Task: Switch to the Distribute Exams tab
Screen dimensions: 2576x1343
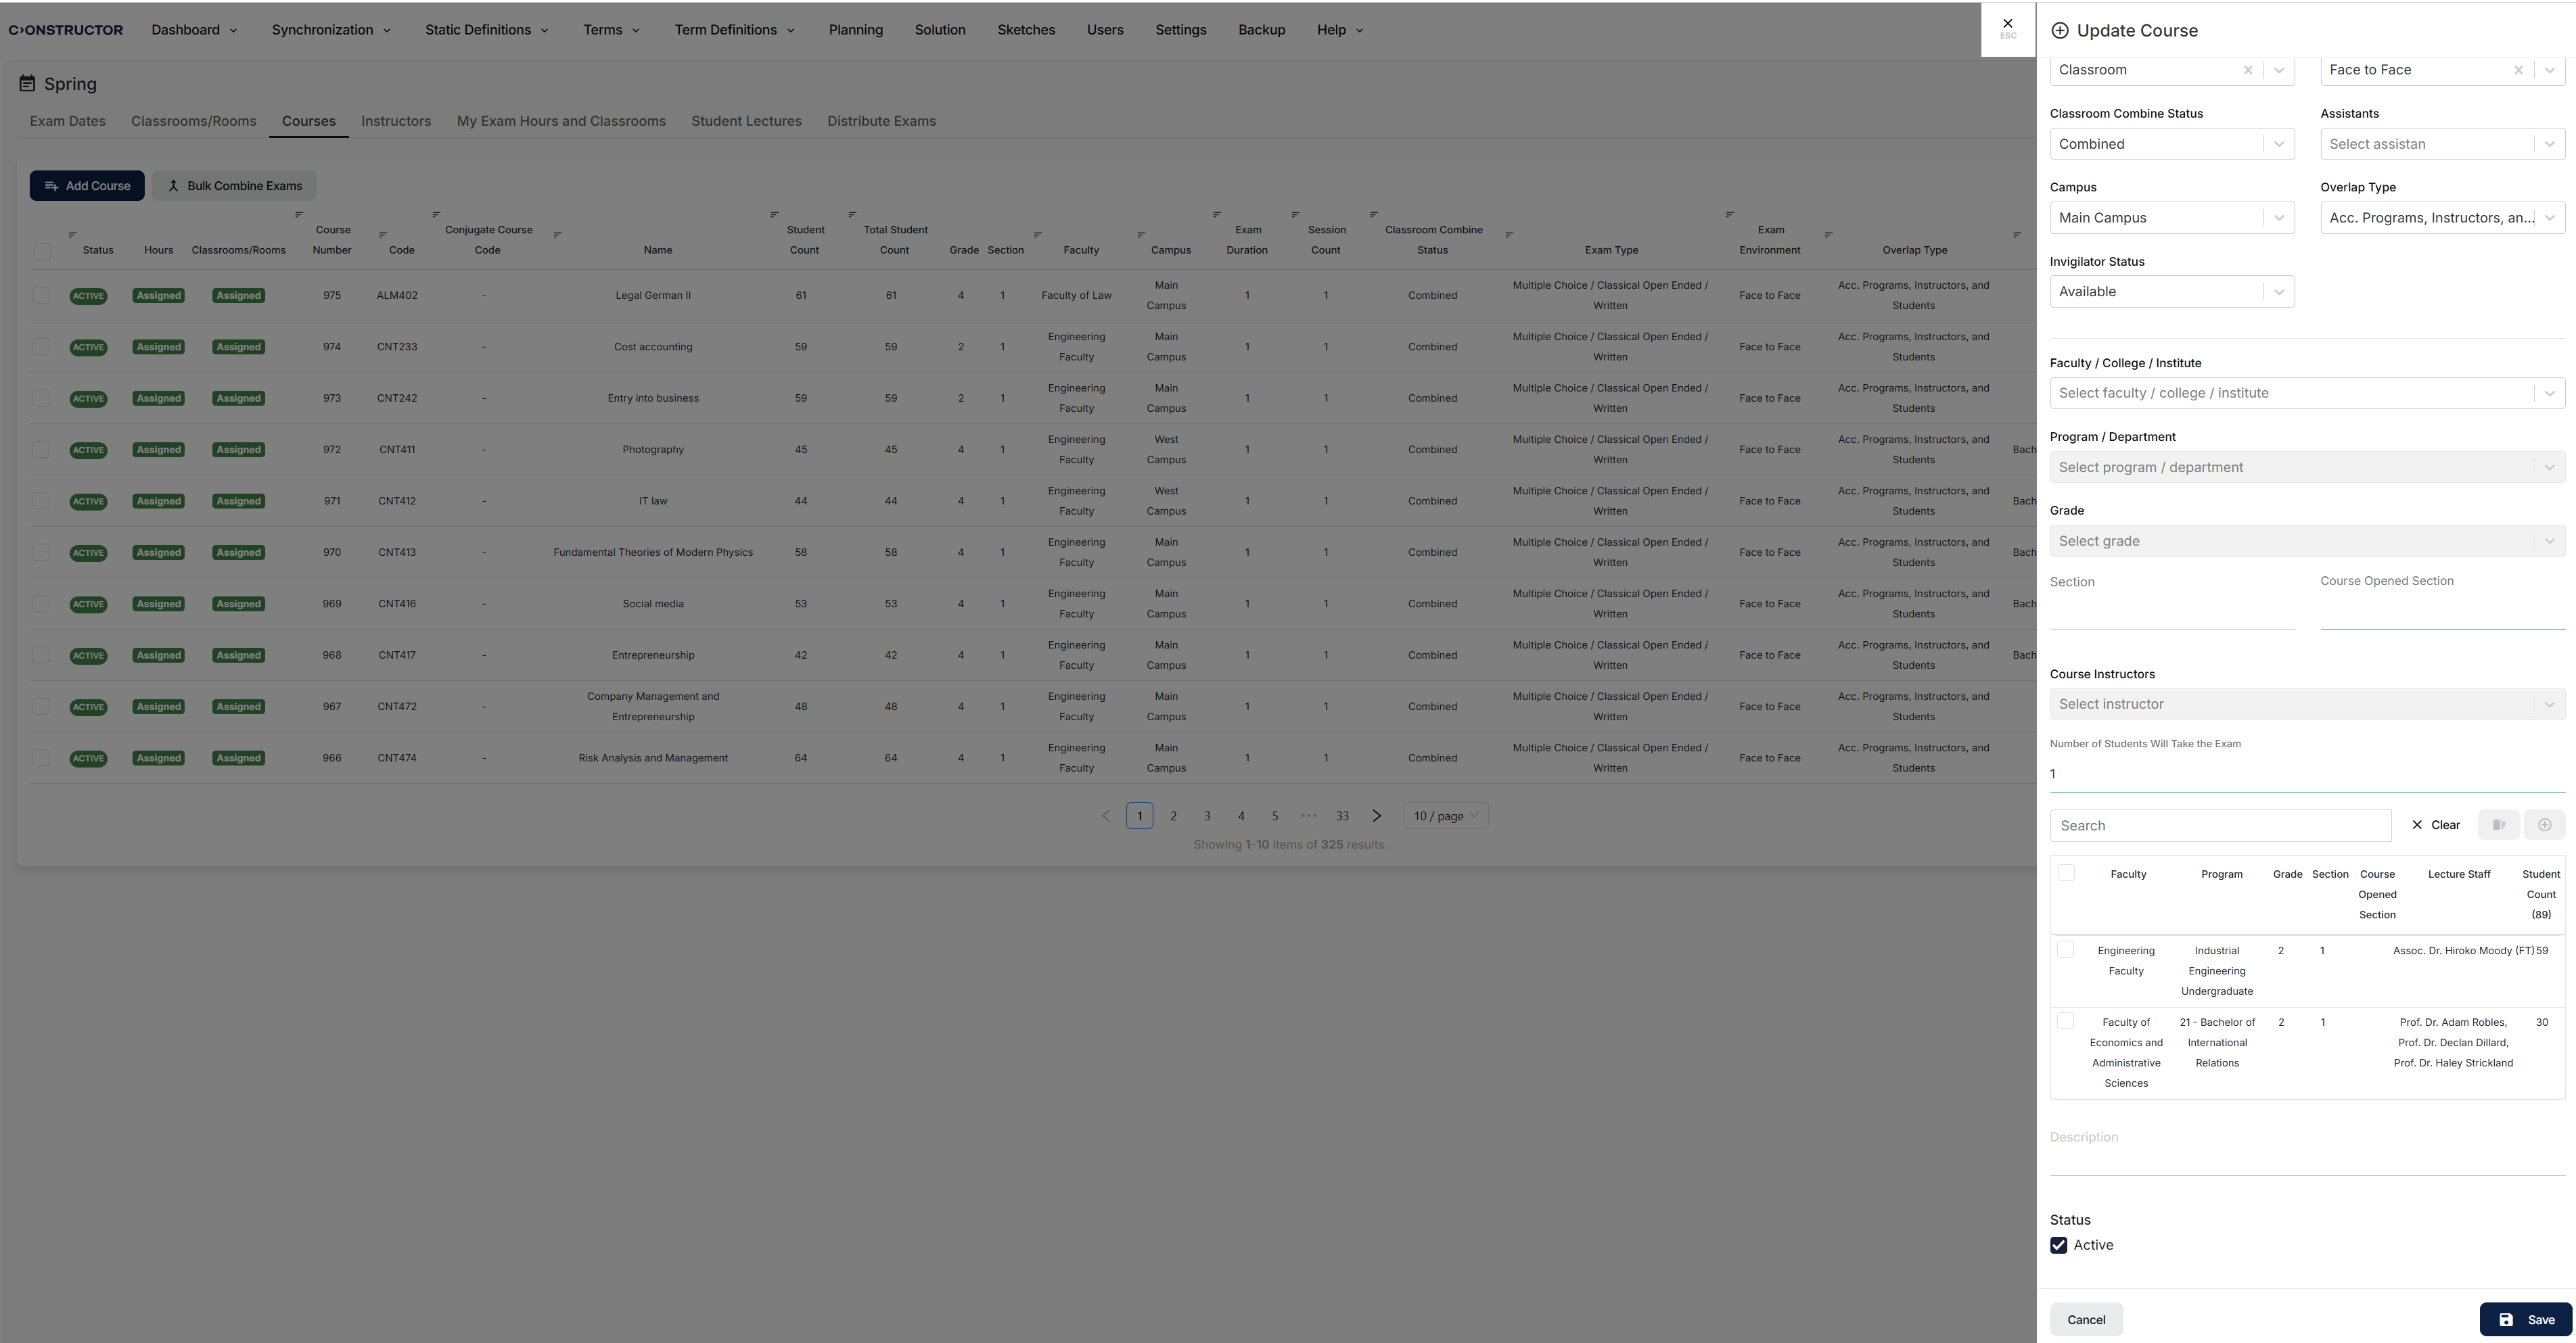Action: click(881, 121)
